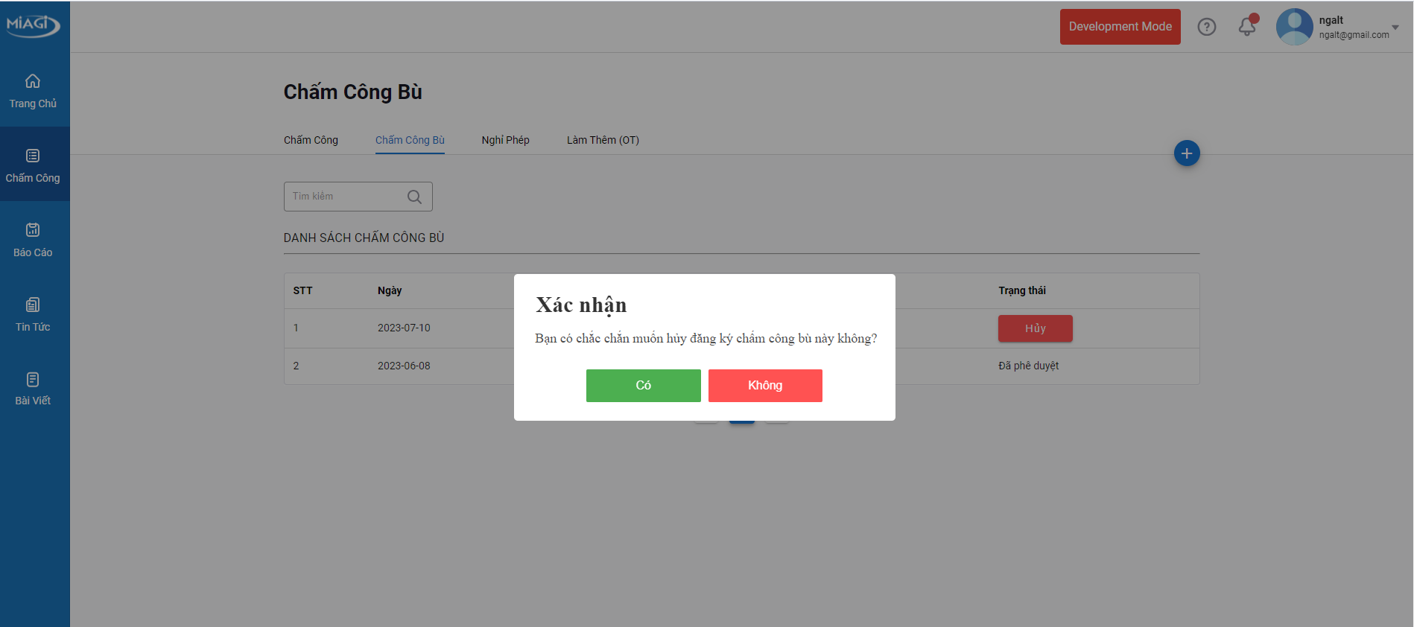Confirm cancellation with the Có button
1414x627 pixels.
point(643,386)
